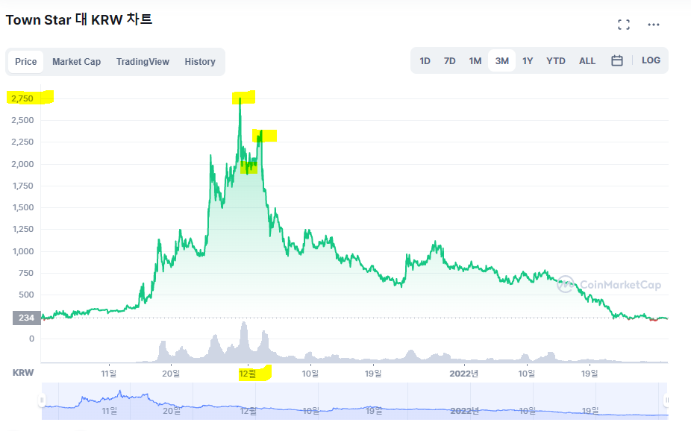691x431 pixels.
Task: Set range to 7D
Action: pyautogui.click(x=449, y=60)
